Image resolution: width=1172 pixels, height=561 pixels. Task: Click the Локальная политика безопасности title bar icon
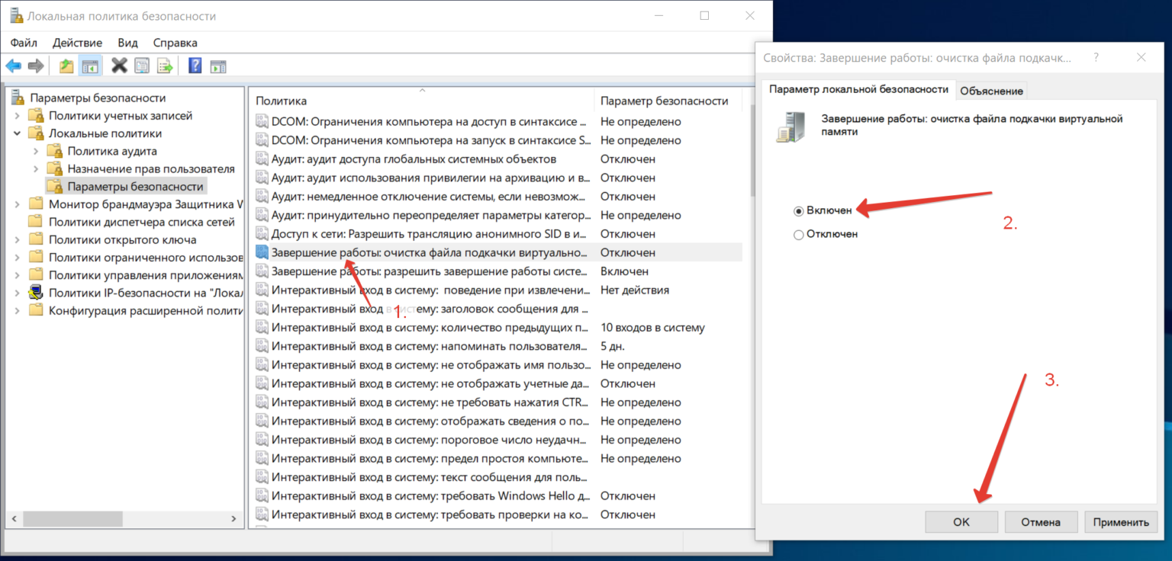pos(15,16)
